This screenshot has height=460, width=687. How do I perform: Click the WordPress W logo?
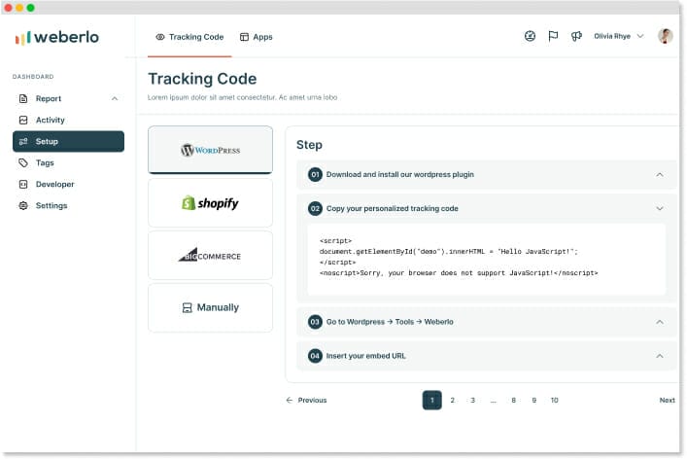[x=188, y=150]
